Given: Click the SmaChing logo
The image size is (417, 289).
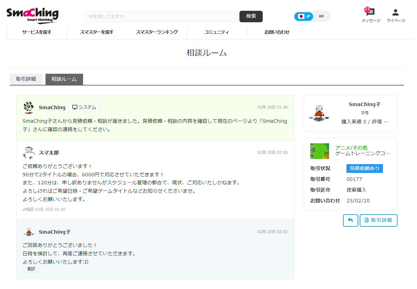Looking at the screenshot, I should pos(32,16).
